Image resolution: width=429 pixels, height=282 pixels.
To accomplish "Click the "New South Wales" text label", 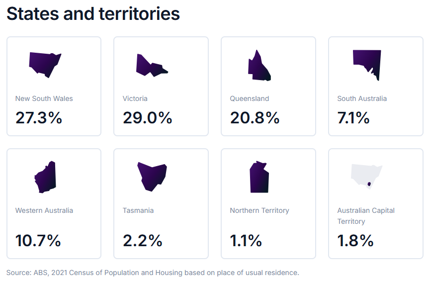I will point(44,98).
